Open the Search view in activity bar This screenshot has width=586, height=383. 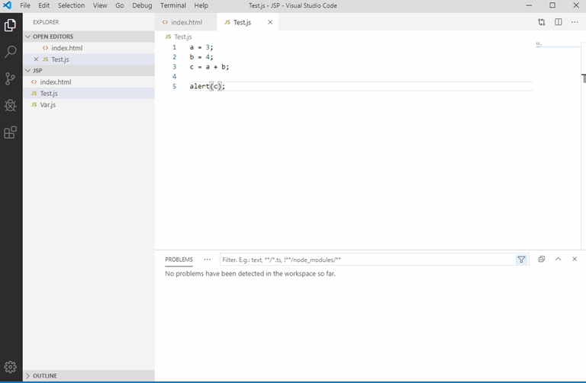click(x=11, y=52)
